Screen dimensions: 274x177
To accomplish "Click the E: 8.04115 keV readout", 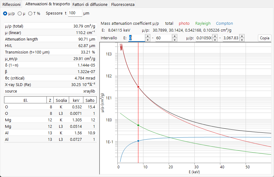I will (116, 30).
